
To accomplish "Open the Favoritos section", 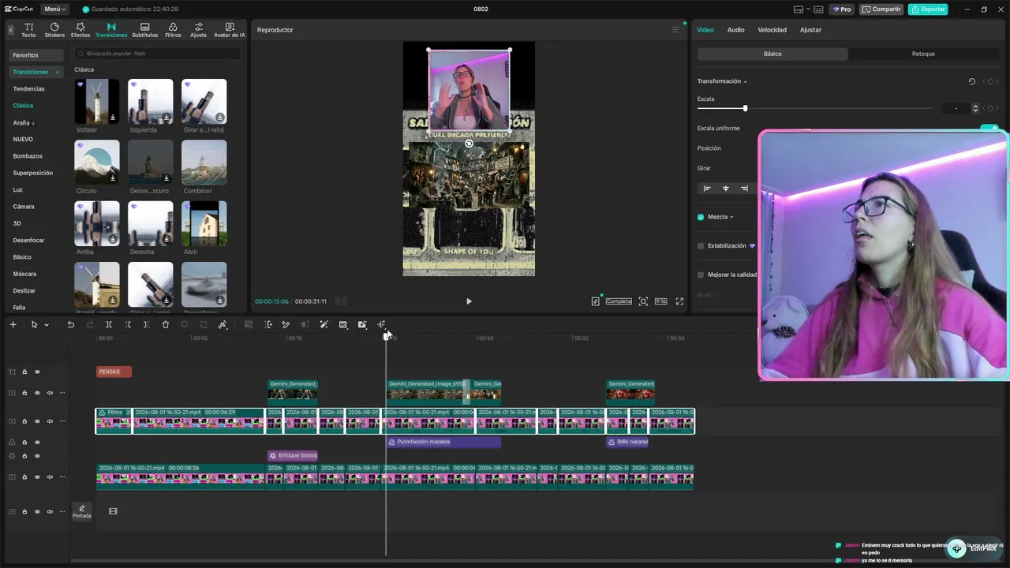I will point(36,55).
